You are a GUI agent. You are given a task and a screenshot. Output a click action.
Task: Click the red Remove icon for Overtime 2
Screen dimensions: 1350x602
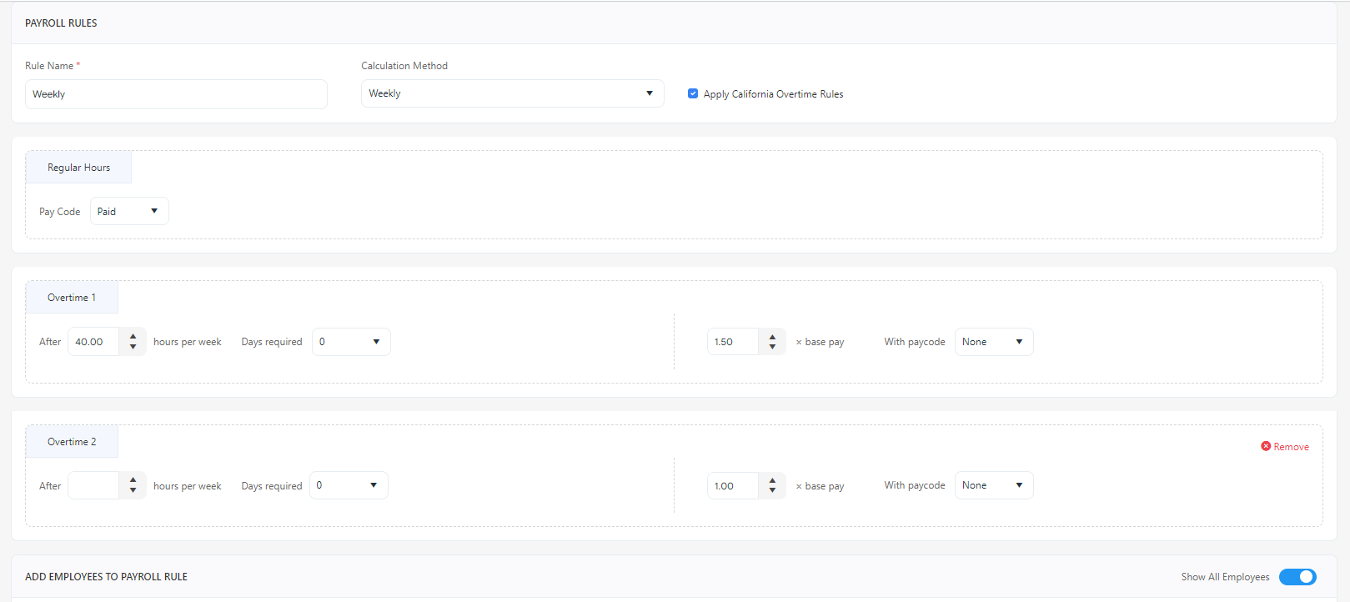[x=1266, y=447]
